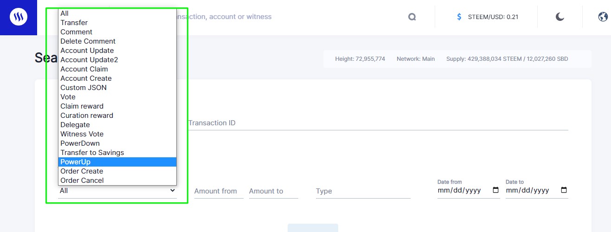Open the Date from calendar picker
The image size is (611, 232).
click(495, 190)
